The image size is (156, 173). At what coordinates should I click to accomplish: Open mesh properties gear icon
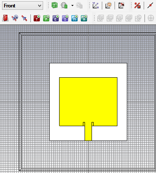(64, 5)
